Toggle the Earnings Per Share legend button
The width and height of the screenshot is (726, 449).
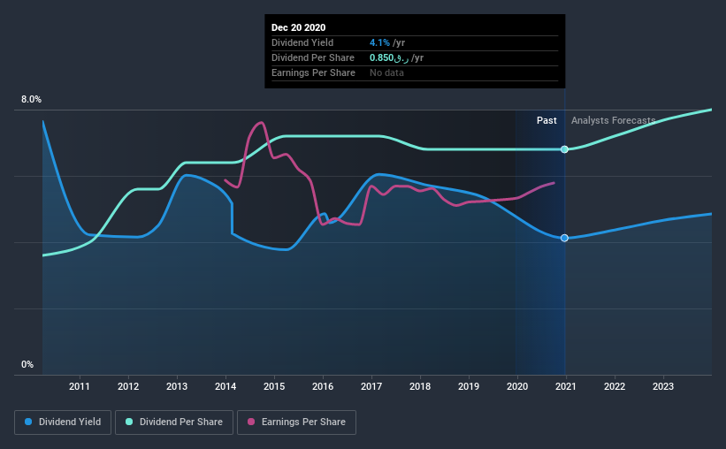click(x=296, y=422)
